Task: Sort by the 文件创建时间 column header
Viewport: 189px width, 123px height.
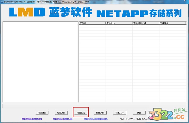Action: point(146,23)
